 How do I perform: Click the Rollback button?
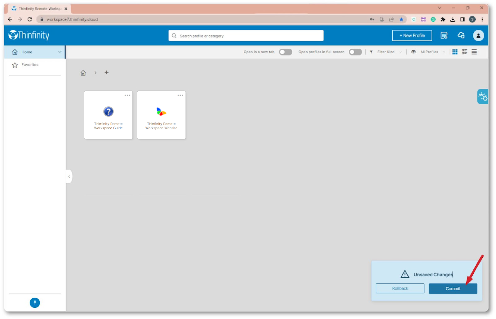[x=400, y=288]
